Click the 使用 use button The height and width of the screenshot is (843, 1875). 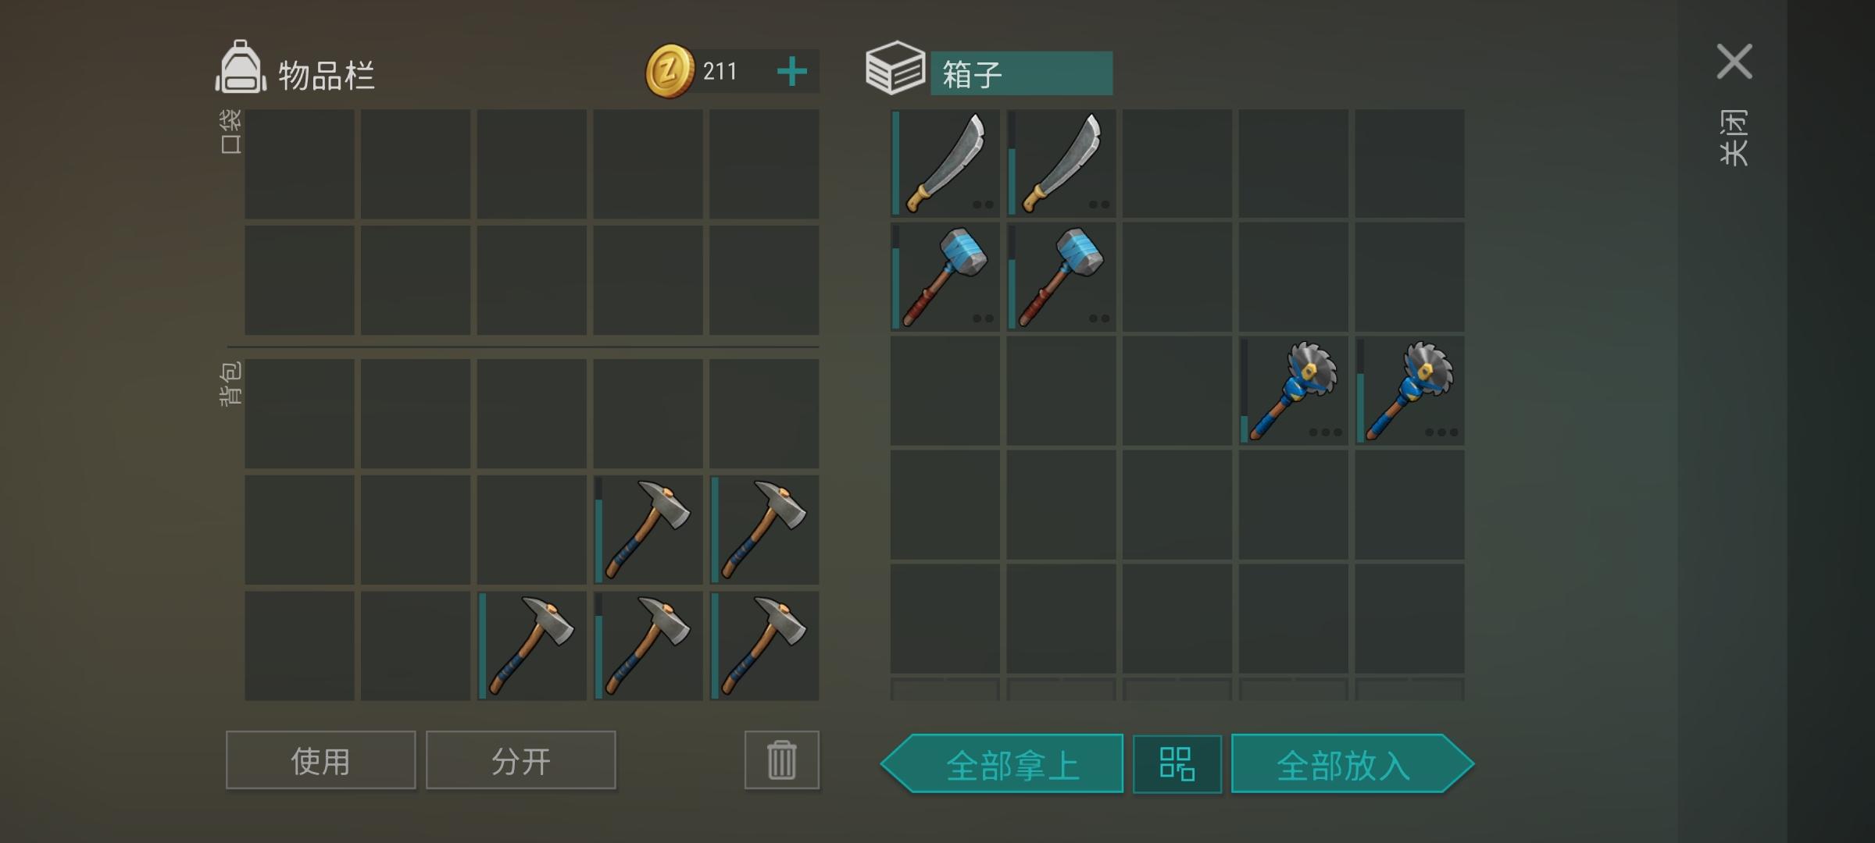tap(320, 759)
